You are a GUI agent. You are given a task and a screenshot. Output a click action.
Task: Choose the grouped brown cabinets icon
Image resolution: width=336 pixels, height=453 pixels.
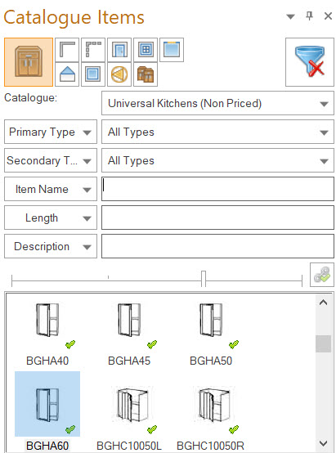pyautogui.click(x=146, y=74)
